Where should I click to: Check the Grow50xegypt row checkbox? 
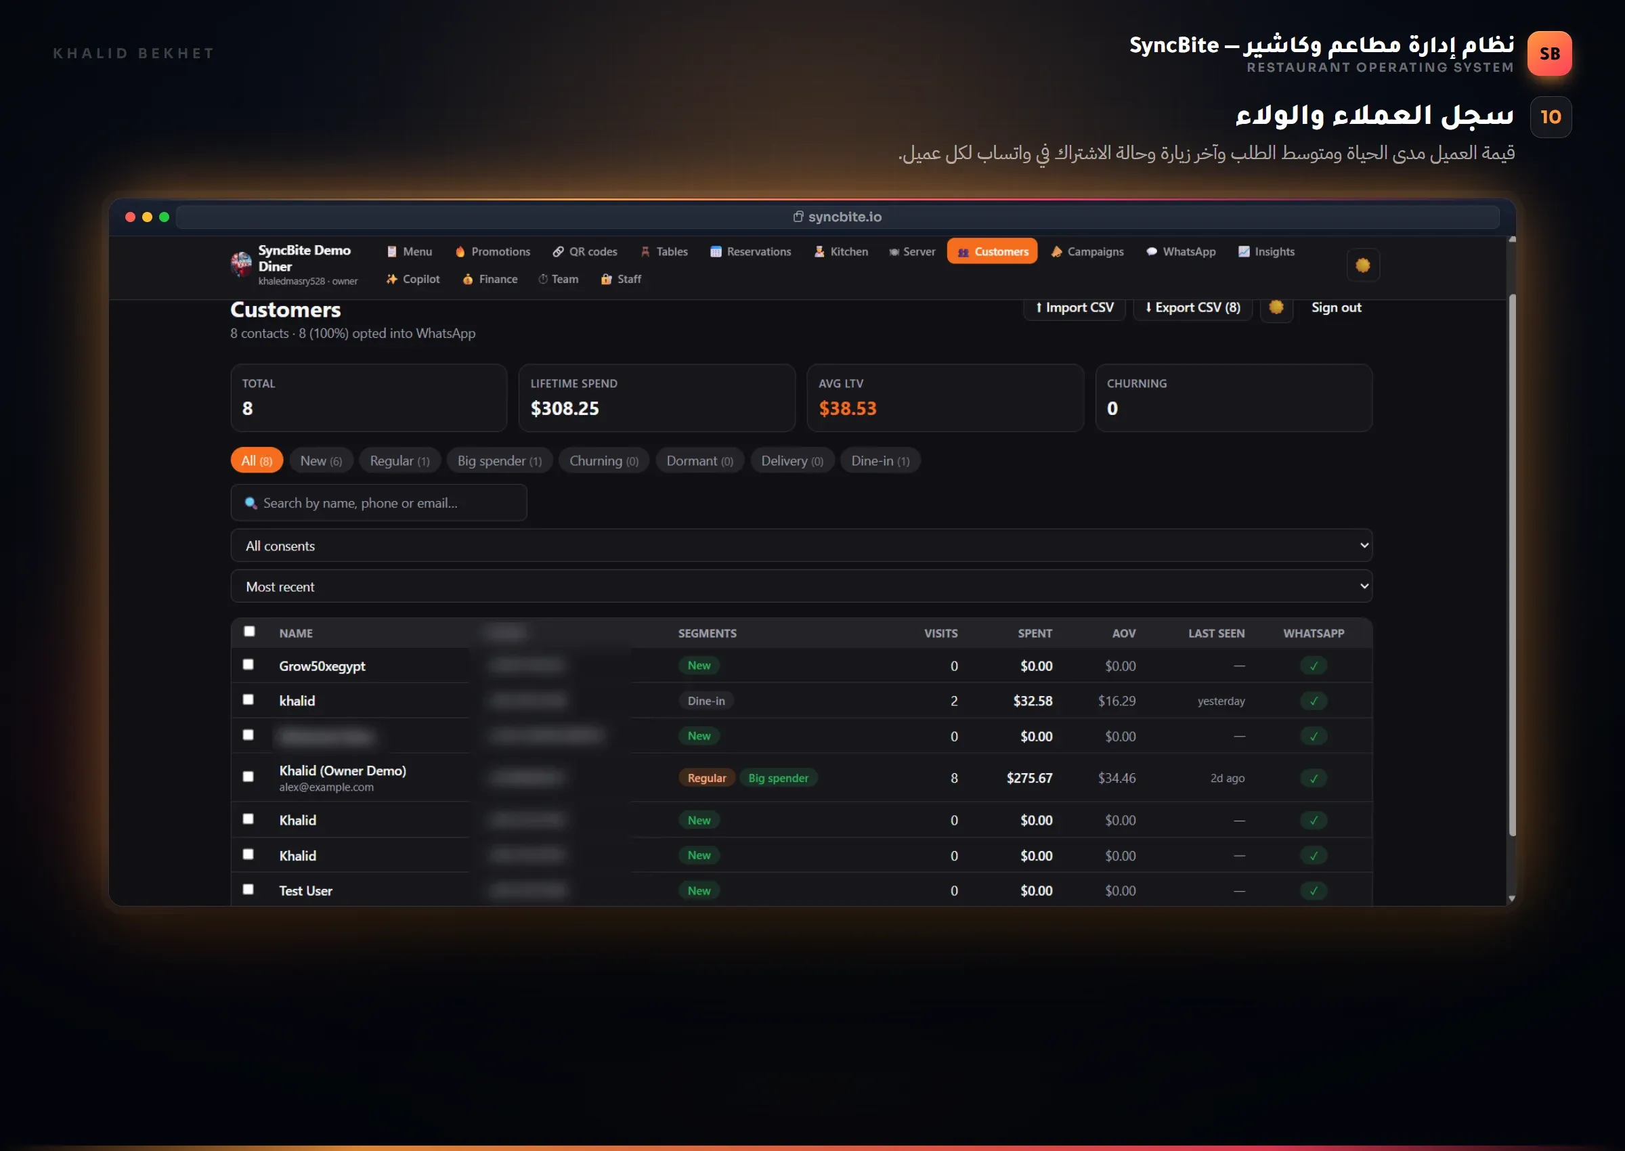[x=248, y=665]
